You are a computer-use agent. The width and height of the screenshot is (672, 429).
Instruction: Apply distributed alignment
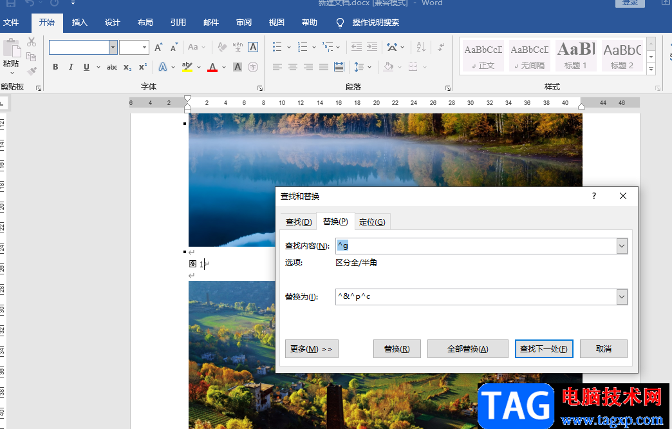tap(339, 67)
